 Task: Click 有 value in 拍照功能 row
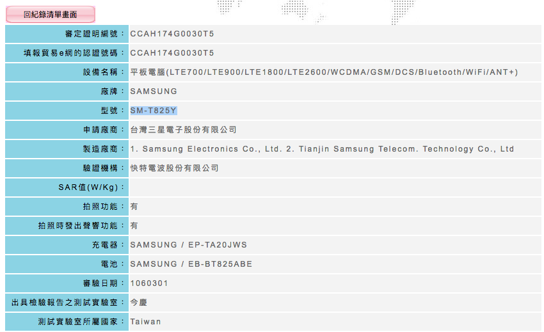[x=134, y=207]
